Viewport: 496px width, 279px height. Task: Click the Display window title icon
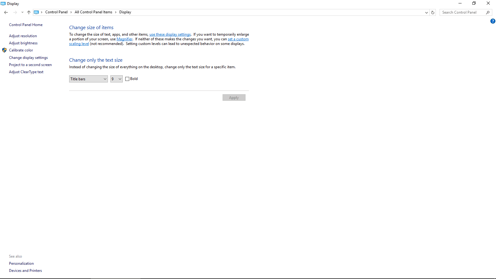pyautogui.click(x=3, y=4)
